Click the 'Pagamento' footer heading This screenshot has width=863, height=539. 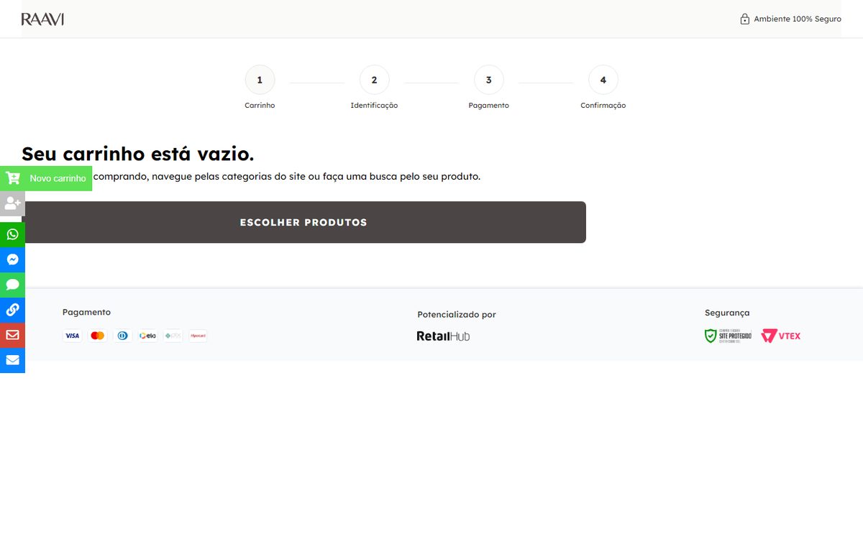point(86,312)
